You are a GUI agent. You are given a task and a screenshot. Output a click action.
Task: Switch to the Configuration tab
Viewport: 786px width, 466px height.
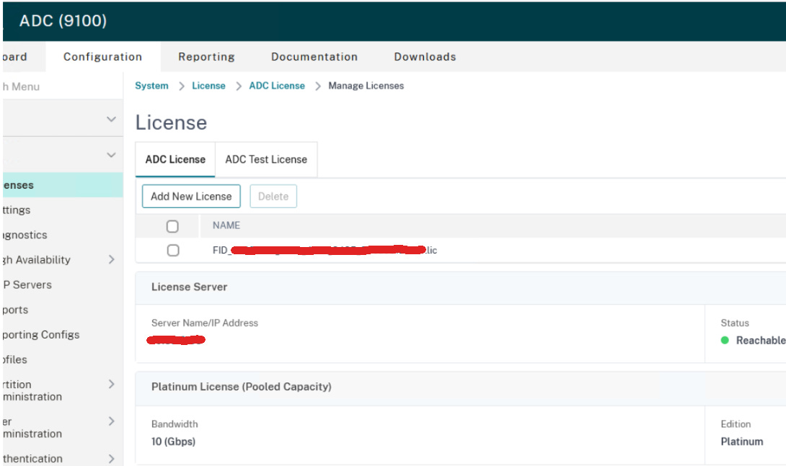pos(102,56)
